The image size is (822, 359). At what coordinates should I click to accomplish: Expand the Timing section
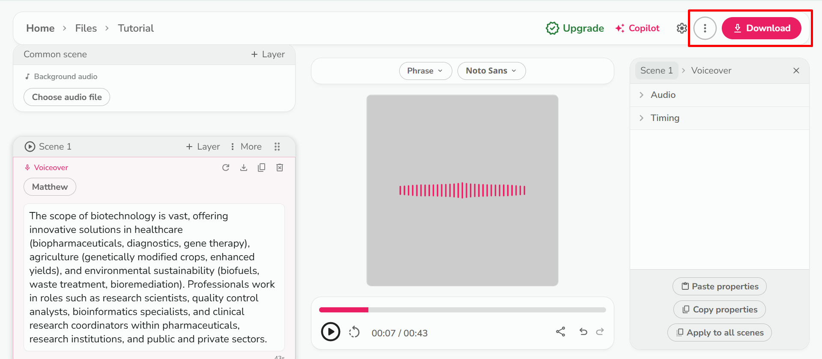pyautogui.click(x=664, y=118)
